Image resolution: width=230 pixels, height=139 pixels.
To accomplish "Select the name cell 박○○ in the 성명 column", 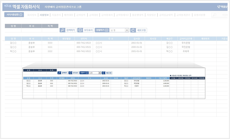I will 13,51.
